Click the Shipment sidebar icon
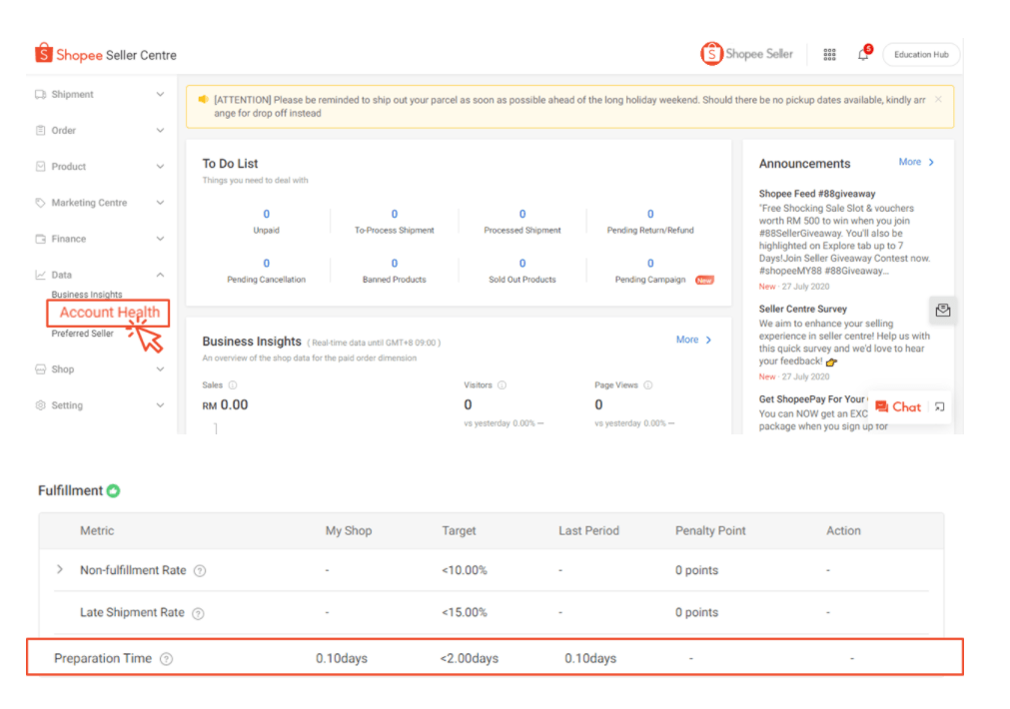The width and height of the screenshot is (1010, 709). pyautogui.click(x=41, y=94)
